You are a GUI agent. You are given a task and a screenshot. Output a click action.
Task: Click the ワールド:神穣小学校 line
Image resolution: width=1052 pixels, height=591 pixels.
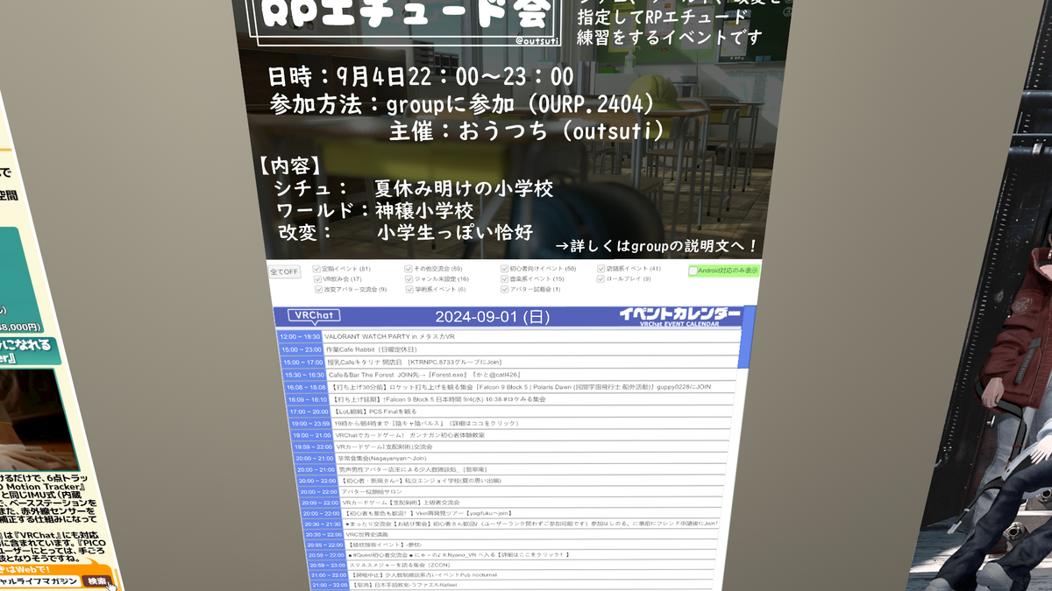[374, 211]
